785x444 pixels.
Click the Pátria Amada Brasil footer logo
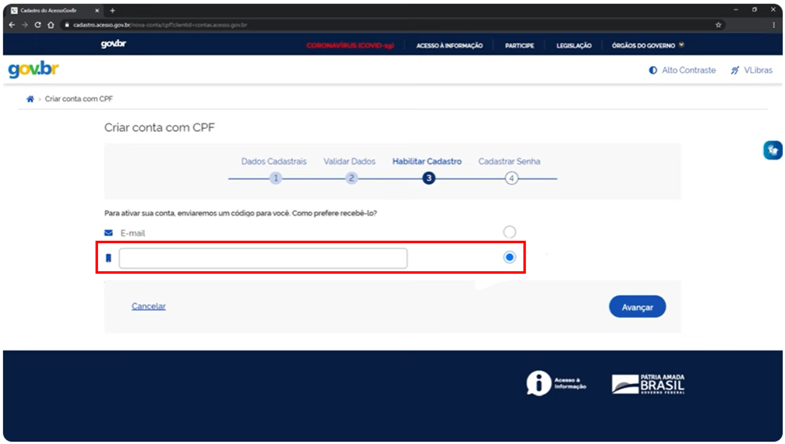[648, 384]
